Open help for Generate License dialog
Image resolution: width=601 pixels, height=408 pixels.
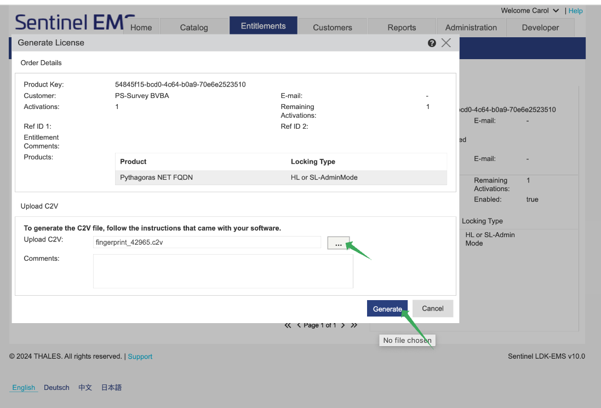coord(432,43)
